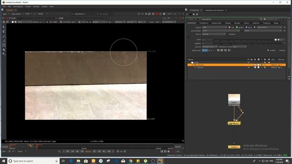Toggle the locked checkbox
This screenshot has width=292, height=164.
pos(278,51)
